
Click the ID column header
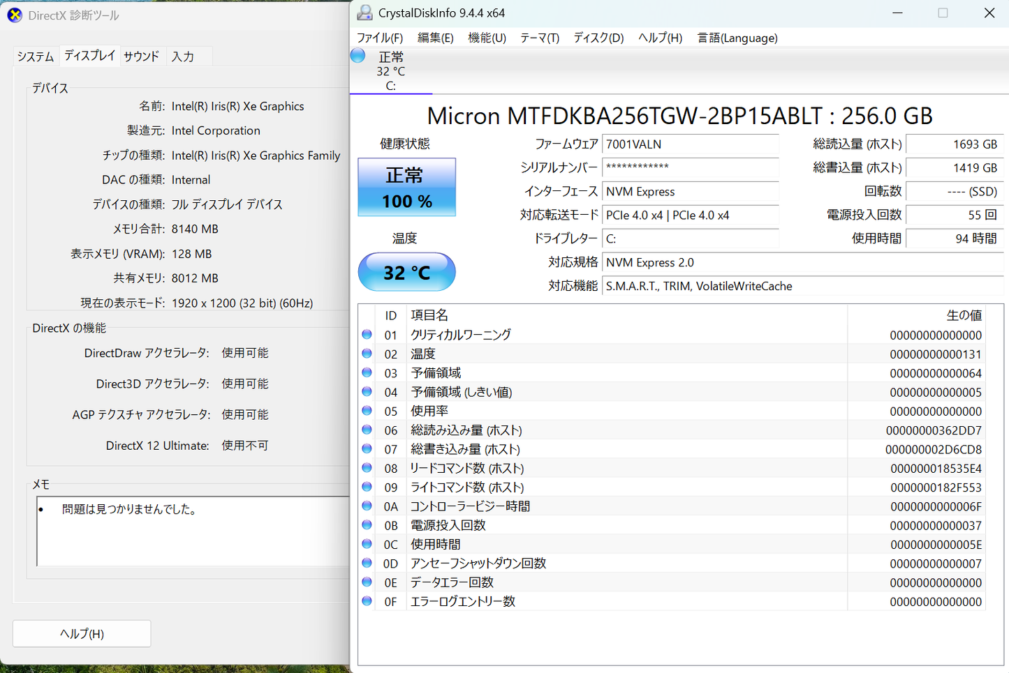click(x=391, y=315)
